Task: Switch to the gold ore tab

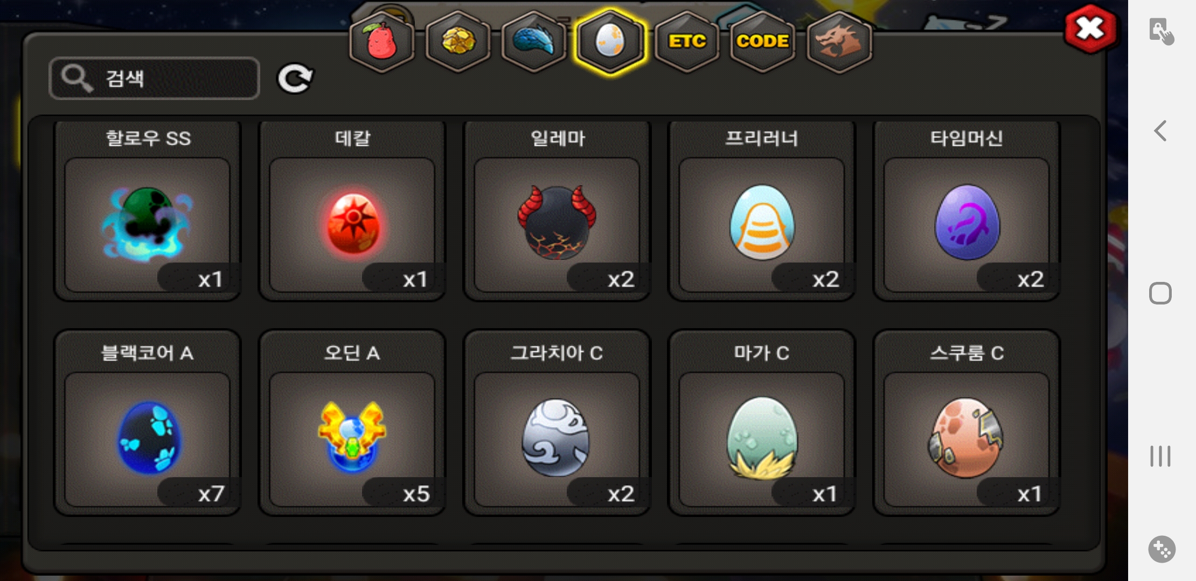Action: [458, 42]
